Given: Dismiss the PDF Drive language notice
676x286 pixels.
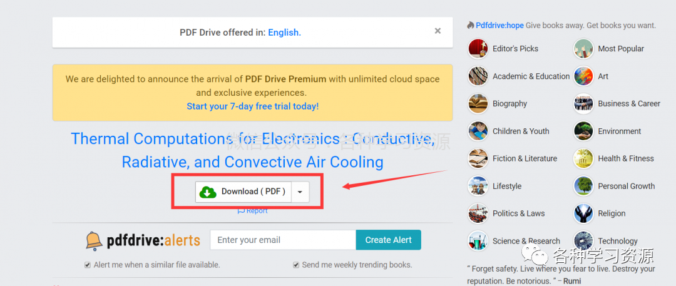Looking at the screenshot, I should click(438, 31).
